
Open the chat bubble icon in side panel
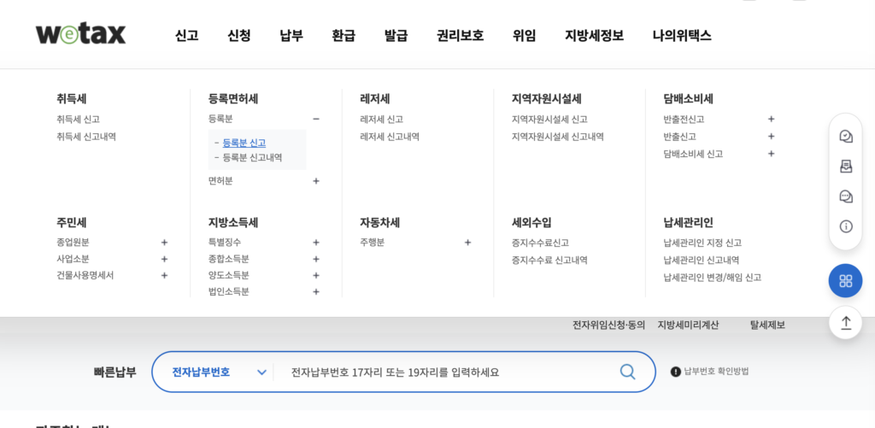coord(846,196)
